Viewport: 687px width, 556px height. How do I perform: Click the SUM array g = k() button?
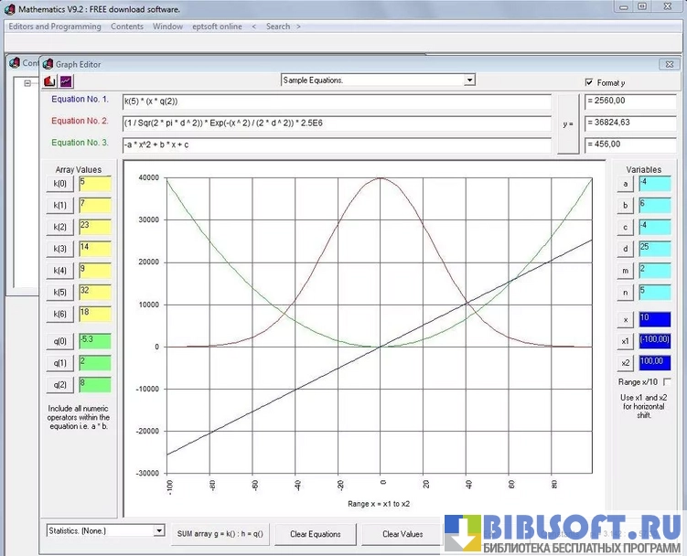pos(220,534)
